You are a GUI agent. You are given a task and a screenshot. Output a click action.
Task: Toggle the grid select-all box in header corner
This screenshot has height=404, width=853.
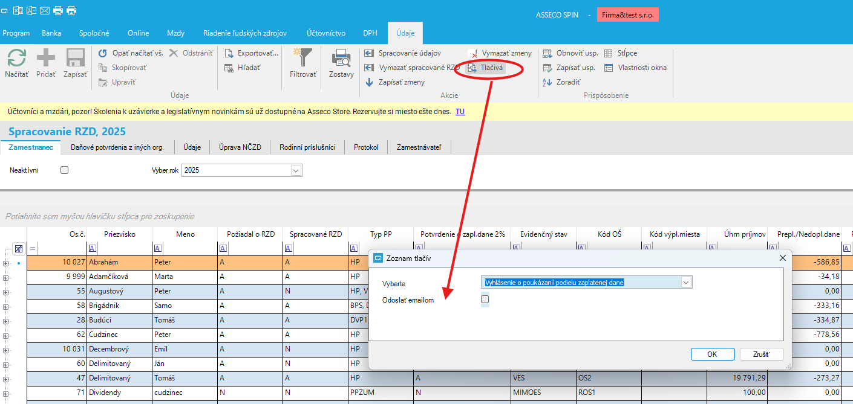[19, 249]
